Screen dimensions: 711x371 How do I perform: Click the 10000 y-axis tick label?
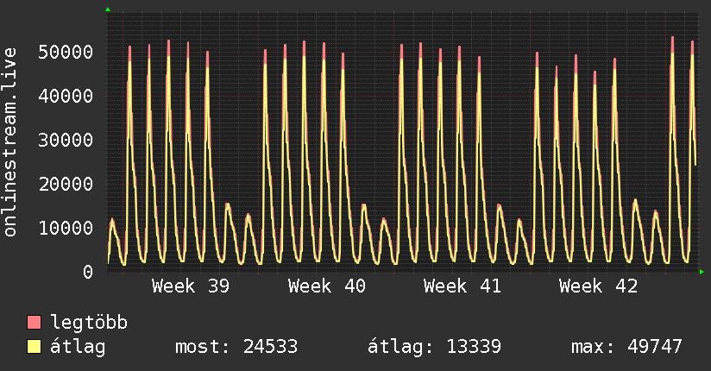(66, 228)
